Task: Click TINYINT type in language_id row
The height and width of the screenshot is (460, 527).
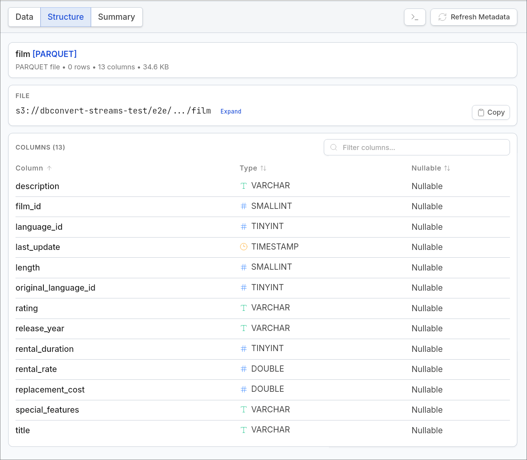Action: 267,226
